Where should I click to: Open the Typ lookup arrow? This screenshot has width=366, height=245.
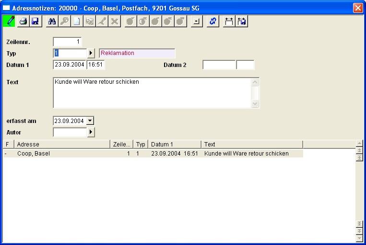tap(91, 53)
